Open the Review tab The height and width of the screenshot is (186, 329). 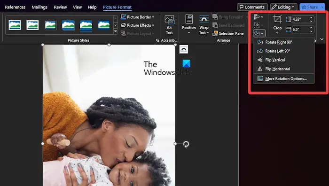coord(60,7)
